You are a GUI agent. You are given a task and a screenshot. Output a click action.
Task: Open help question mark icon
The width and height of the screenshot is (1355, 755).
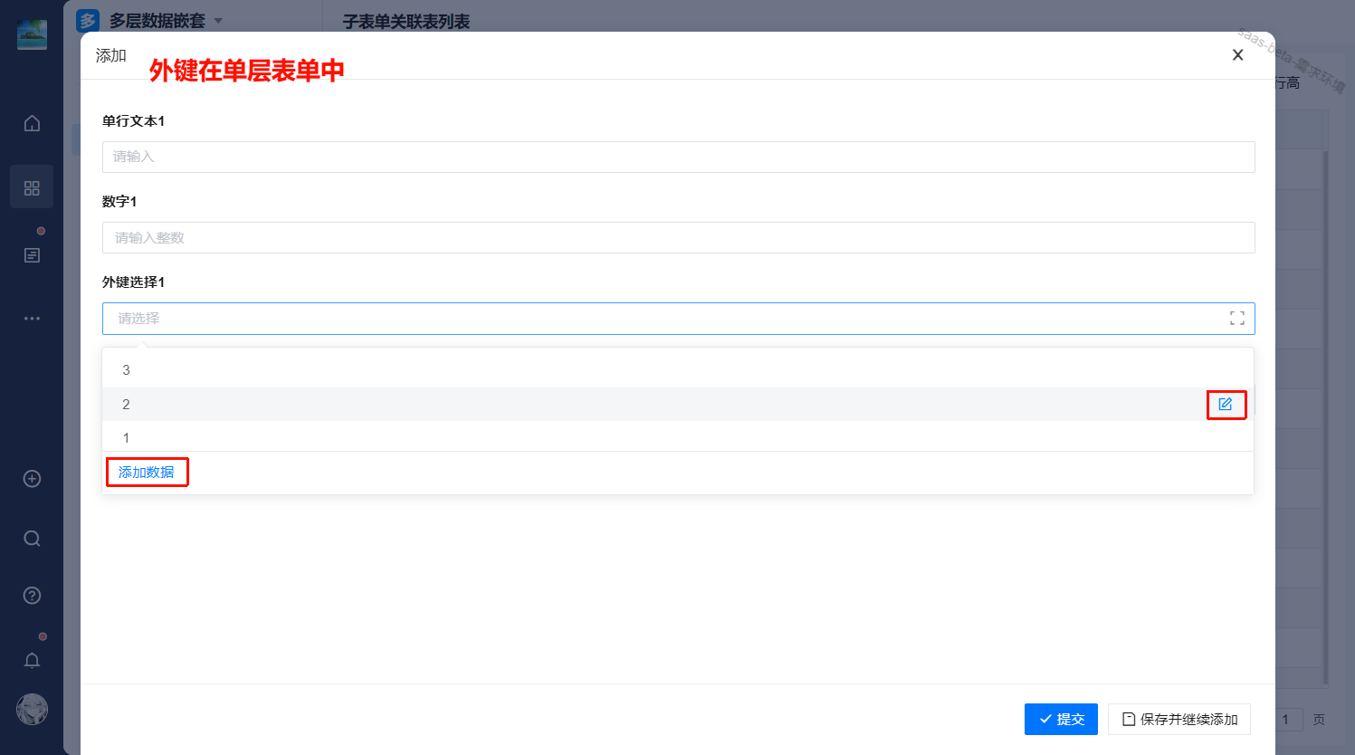(32, 596)
